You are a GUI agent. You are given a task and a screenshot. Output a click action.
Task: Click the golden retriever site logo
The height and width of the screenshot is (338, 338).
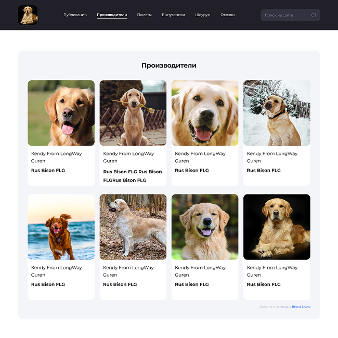[28, 15]
